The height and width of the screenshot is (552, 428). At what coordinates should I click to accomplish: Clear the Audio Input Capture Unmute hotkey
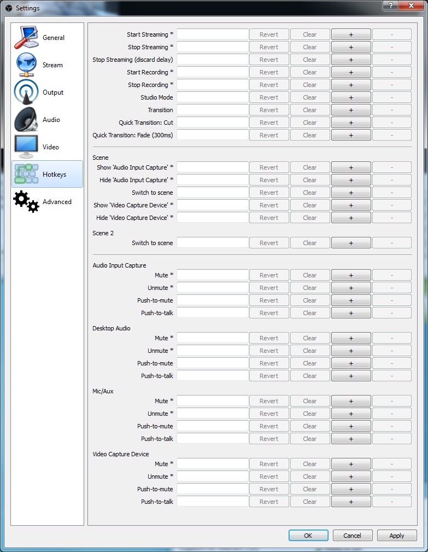(x=310, y=288)
